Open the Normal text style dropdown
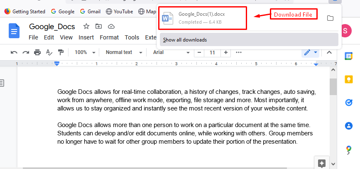Screen dimensions: 360x169 (x=124, y=52)
